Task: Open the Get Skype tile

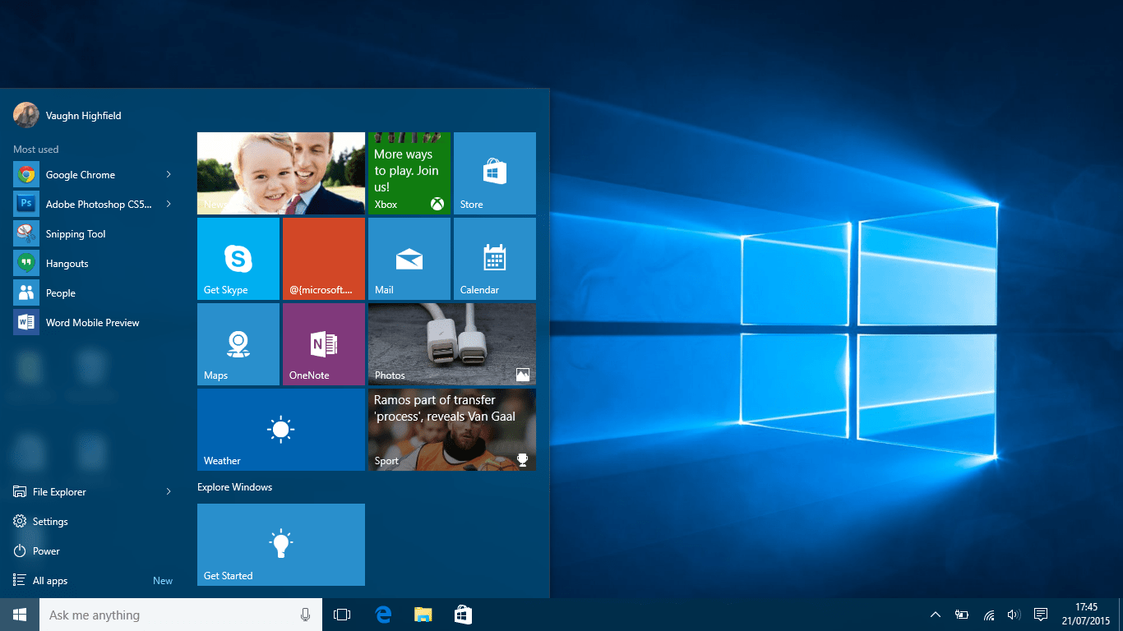Action: tap(238, 259)
